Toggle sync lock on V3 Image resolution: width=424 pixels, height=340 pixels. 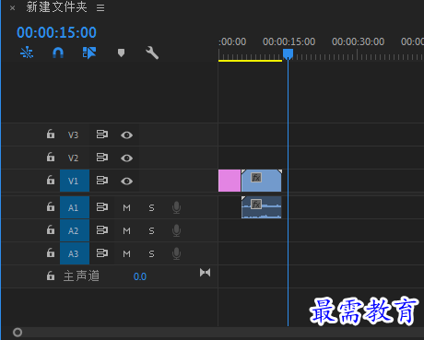[x=102, y=135]
